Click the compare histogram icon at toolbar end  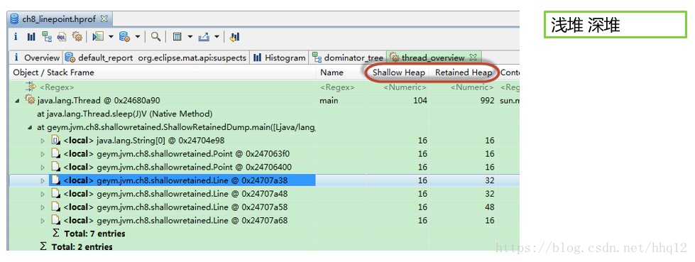(235, 37)
